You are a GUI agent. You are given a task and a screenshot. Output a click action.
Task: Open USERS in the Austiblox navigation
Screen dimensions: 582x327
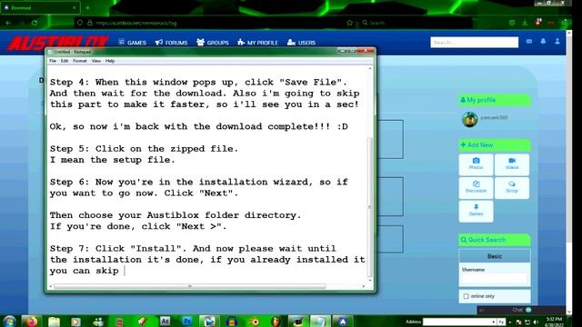click(301, 43)
